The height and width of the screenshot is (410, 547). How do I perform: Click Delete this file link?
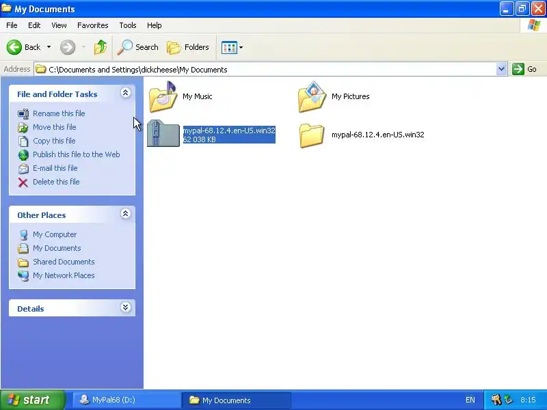click(56, 182)
